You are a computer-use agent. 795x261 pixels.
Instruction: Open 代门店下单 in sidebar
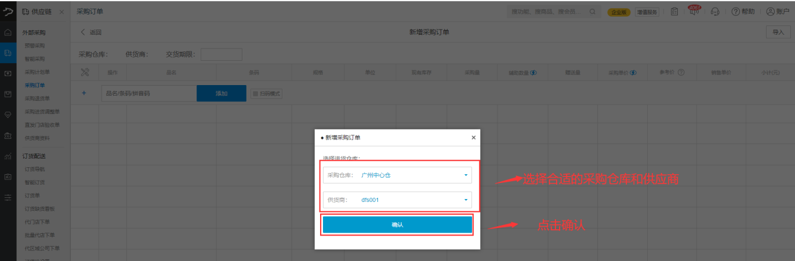(x=37, y=222)
